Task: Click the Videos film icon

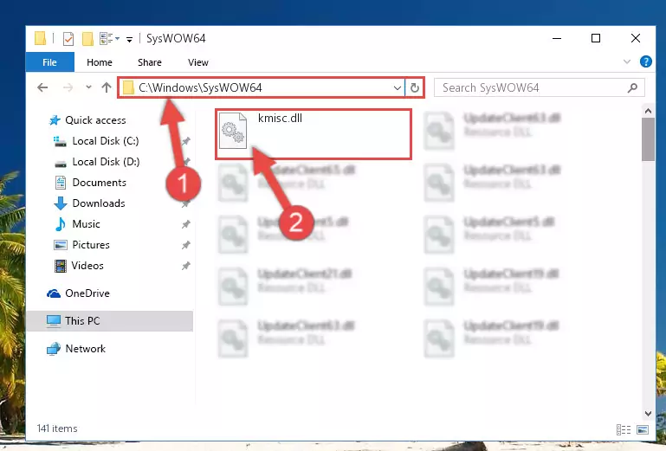Action: tap(61, 267)
